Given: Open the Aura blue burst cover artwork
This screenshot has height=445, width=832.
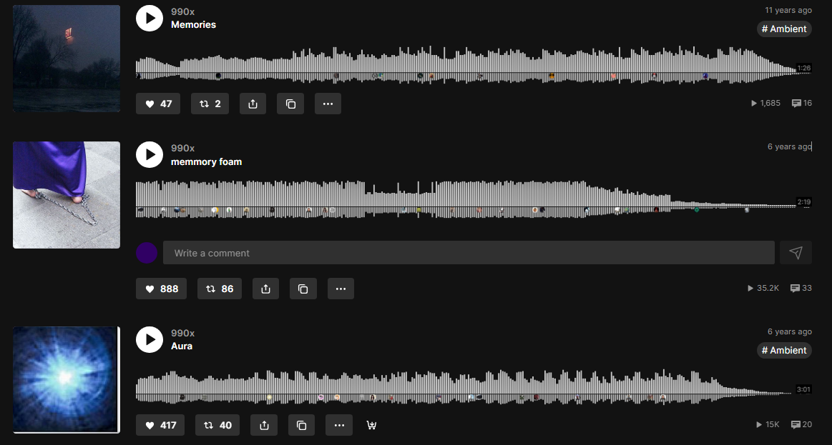Looking at the screenshot, I should pos(66,379).
